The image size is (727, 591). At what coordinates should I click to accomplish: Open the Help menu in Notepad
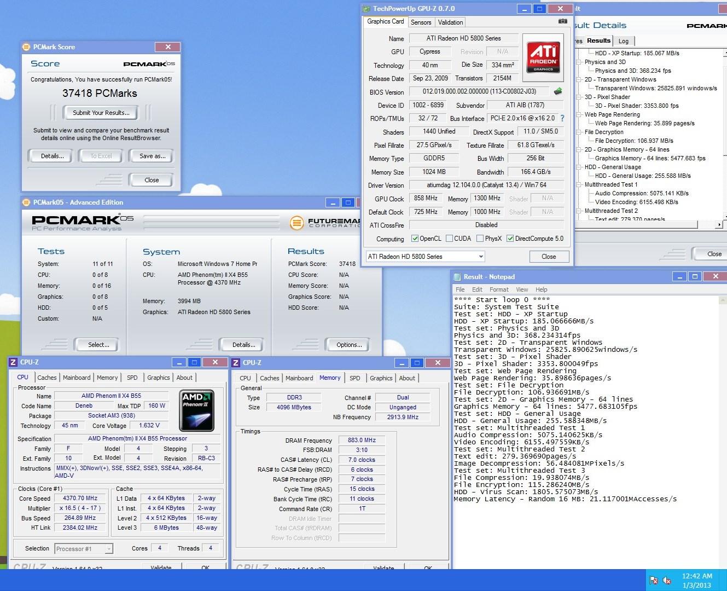[542, 289]
